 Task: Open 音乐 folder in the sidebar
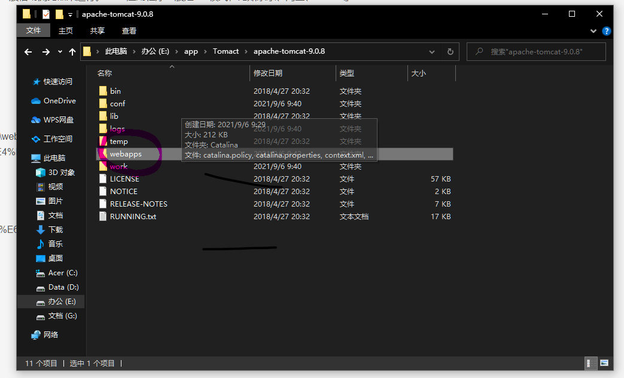pos(55,244)
